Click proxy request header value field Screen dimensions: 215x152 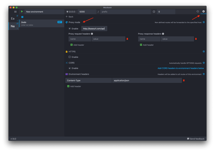pyautogui.click(x=108, y=39)
